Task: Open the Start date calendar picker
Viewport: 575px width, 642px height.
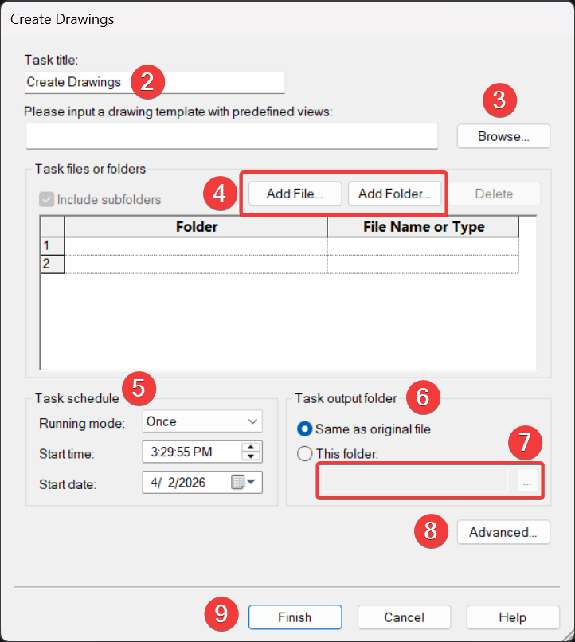Action: point(244,482)
